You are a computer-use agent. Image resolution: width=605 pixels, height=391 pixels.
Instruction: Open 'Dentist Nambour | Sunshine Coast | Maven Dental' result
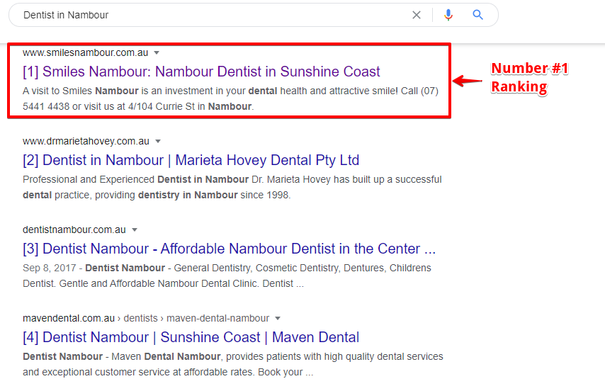pyautogui.click(x=191, y=337)
